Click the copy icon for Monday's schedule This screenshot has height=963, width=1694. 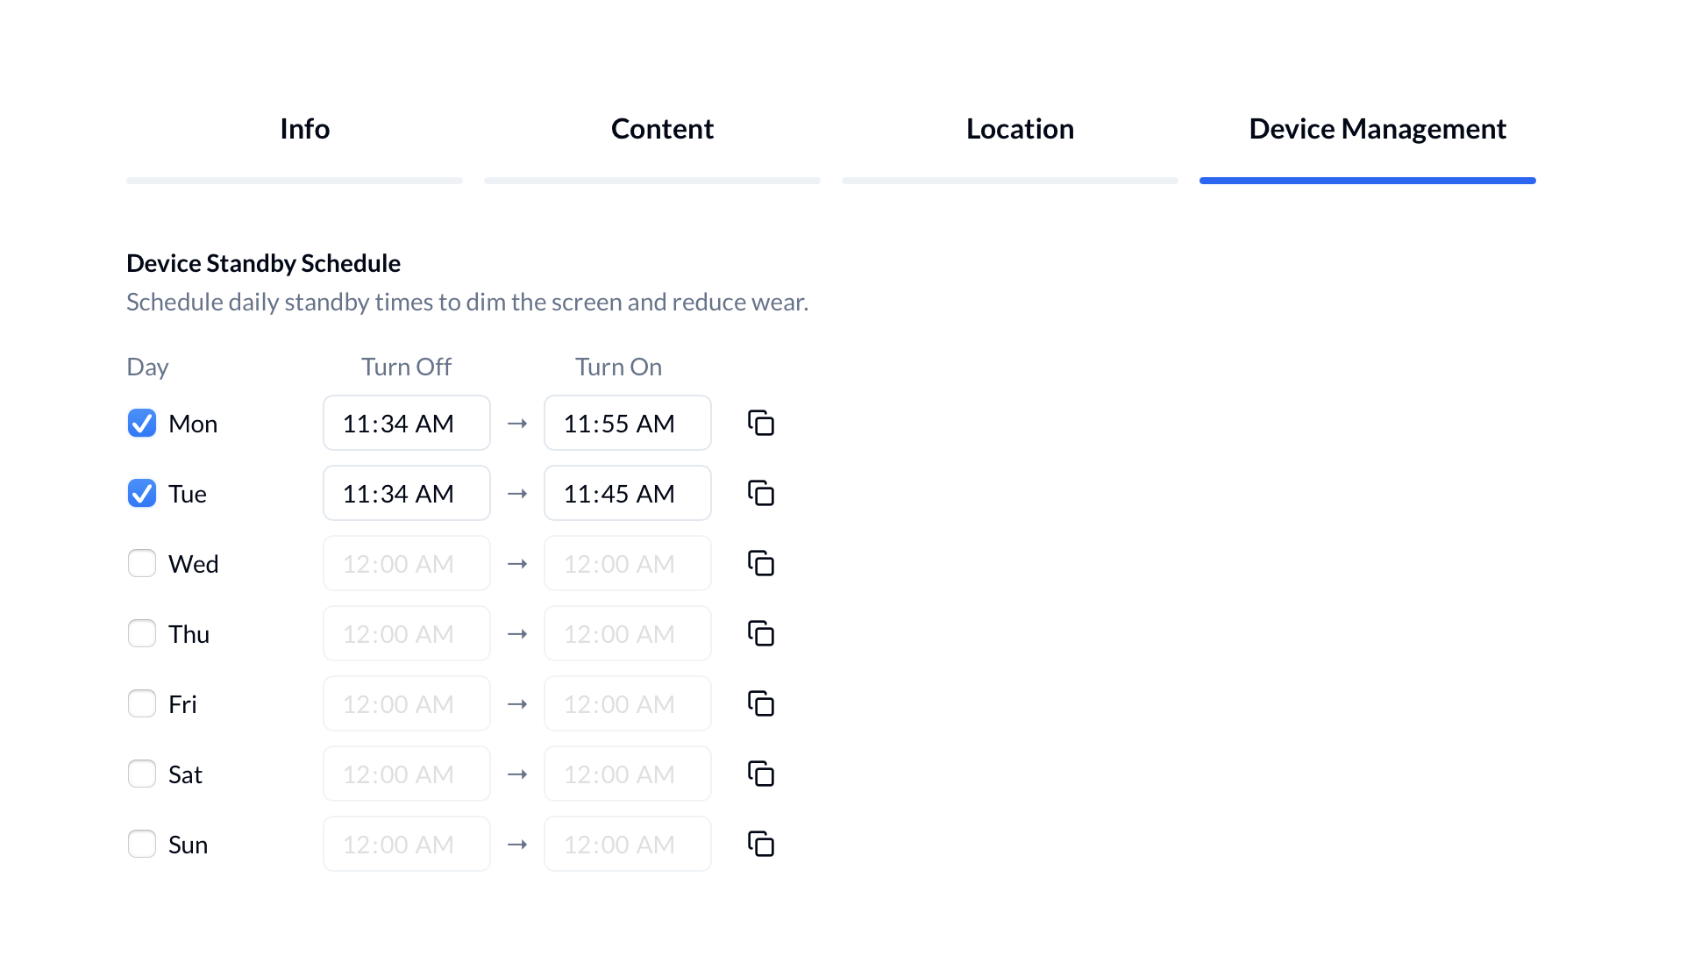760,423
